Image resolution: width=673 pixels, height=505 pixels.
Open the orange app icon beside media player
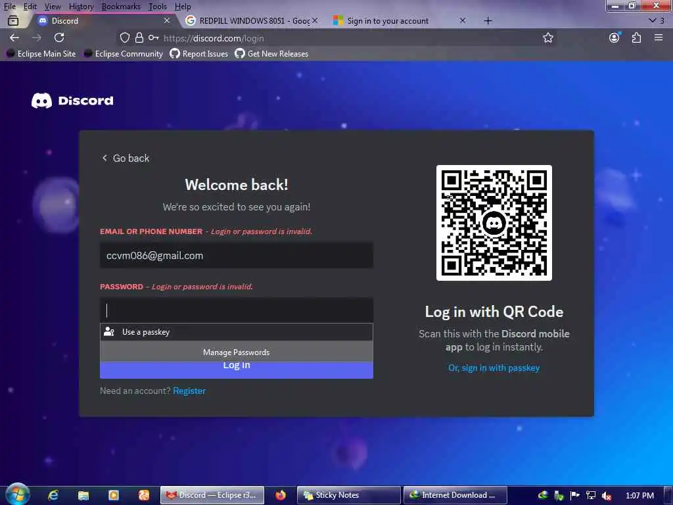[144, 495]
